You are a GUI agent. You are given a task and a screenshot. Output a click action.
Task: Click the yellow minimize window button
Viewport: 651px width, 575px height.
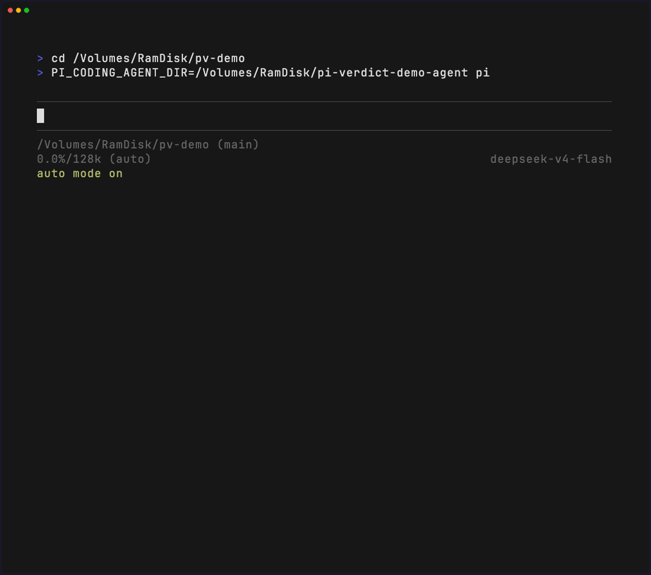click(18, 10)
